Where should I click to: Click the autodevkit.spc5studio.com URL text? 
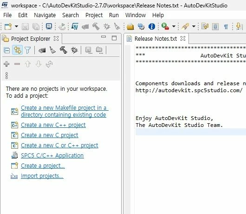tap(189, 90)
